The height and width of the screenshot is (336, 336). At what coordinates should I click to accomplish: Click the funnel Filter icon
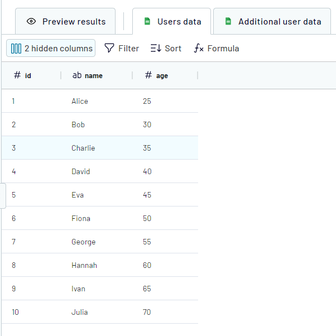(109, 49)
